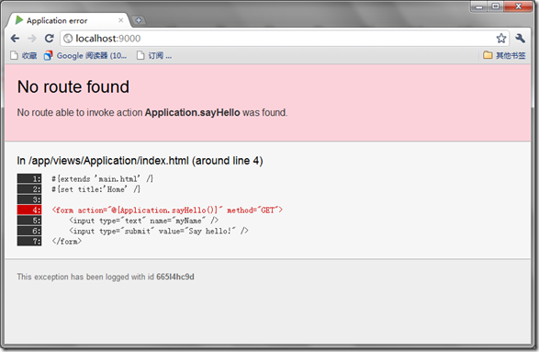Open the wrench settings menu
The width and height of the screenshot is (539, 352).
click(520, 39)
